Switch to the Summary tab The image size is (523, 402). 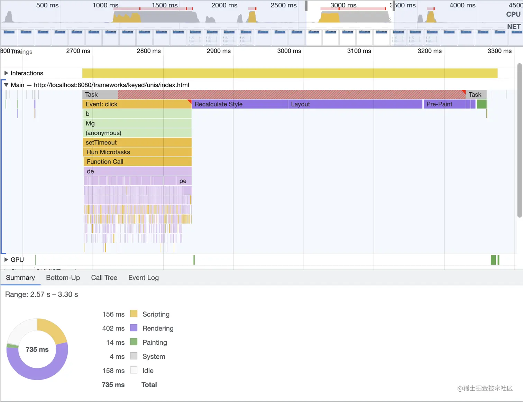pyautogui.click(x=20, y=278)
